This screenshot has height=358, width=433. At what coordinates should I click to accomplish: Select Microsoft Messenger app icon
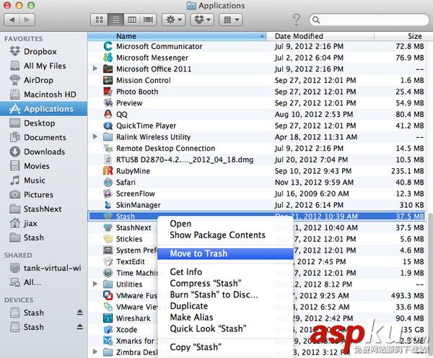click(108, 58)
